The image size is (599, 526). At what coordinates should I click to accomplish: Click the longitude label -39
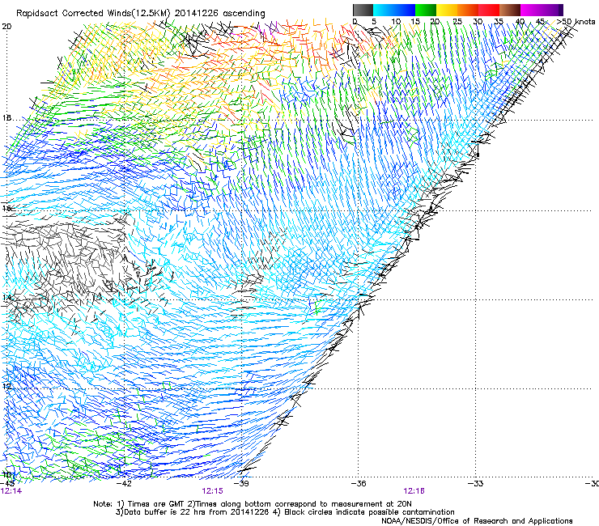tap(241, 484)
